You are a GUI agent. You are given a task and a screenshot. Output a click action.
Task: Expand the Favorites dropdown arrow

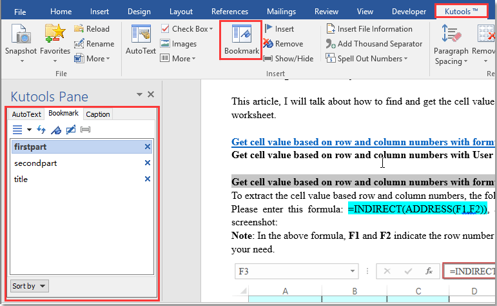click(x=55, y=61)
